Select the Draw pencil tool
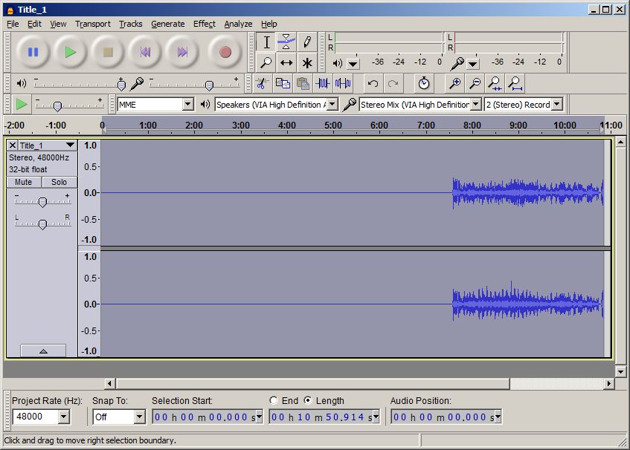Viewport: 630px width, 450px height. [x=306, y=42]
